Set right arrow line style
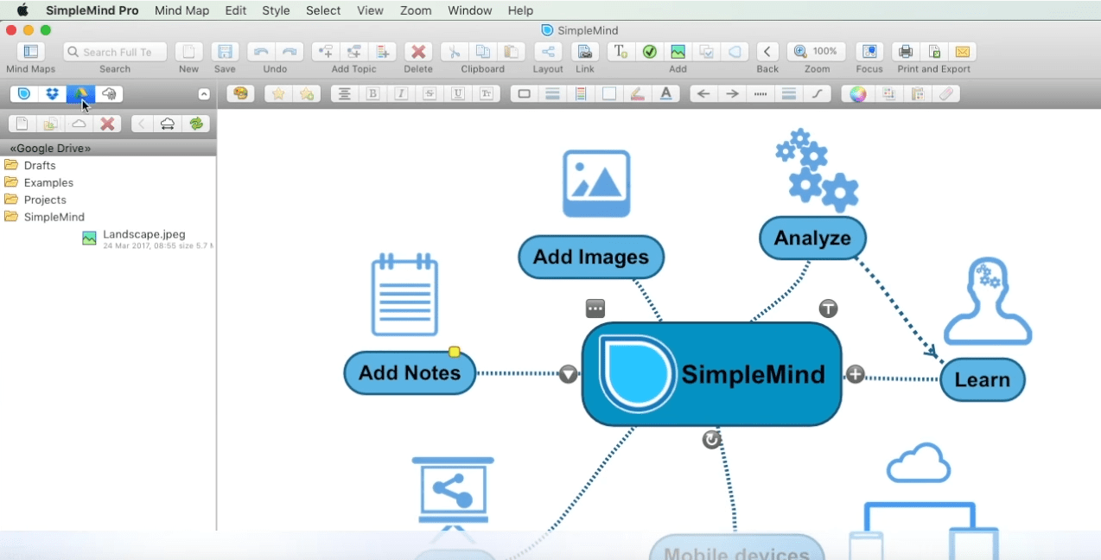Screen dimensions: 1101x560 coord(733,94)
